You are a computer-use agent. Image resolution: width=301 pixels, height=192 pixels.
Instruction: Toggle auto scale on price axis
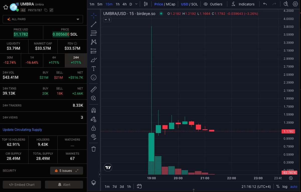[294, 186]
